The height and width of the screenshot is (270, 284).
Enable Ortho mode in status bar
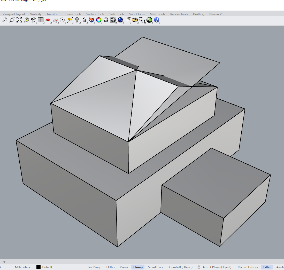(x=110, y=267)
